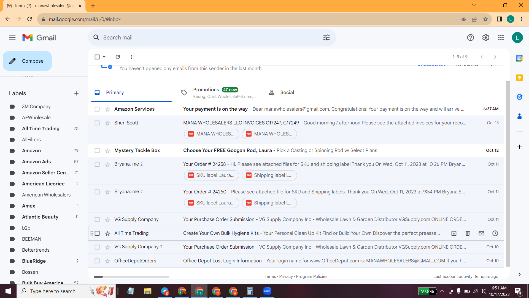Select OfficeDepotOrders email checkbox

pos(97,261)
